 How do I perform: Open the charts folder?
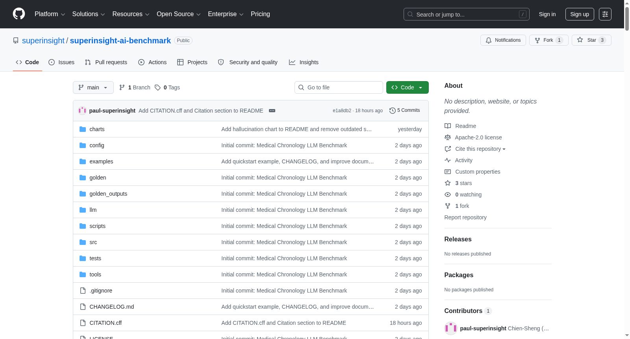click(x=97, y=129)
